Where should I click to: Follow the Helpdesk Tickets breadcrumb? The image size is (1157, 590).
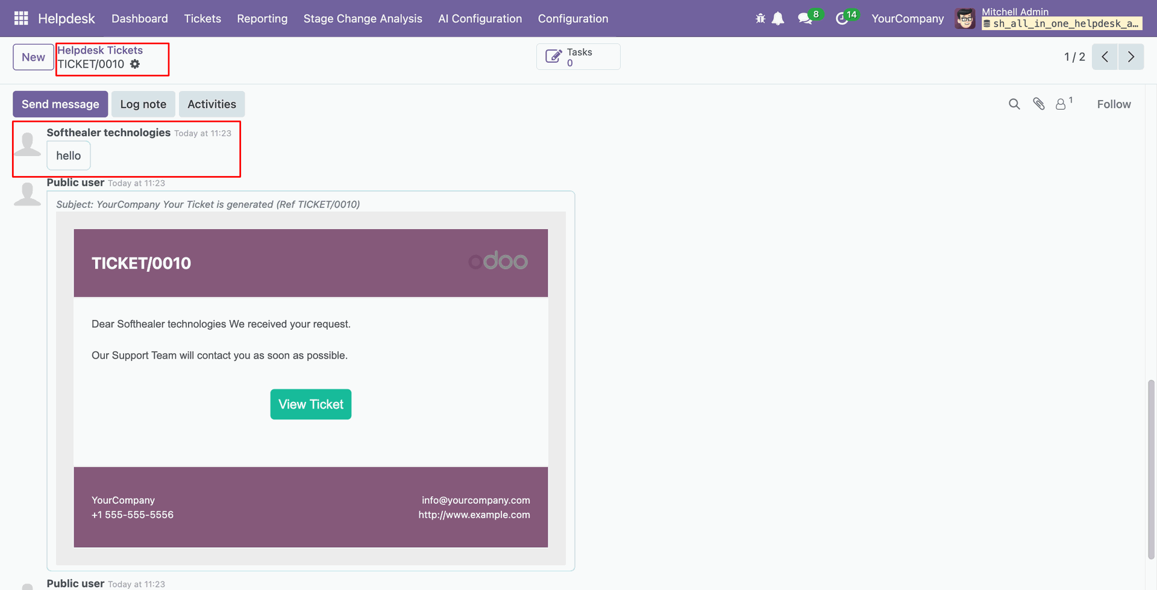point(100,50)
